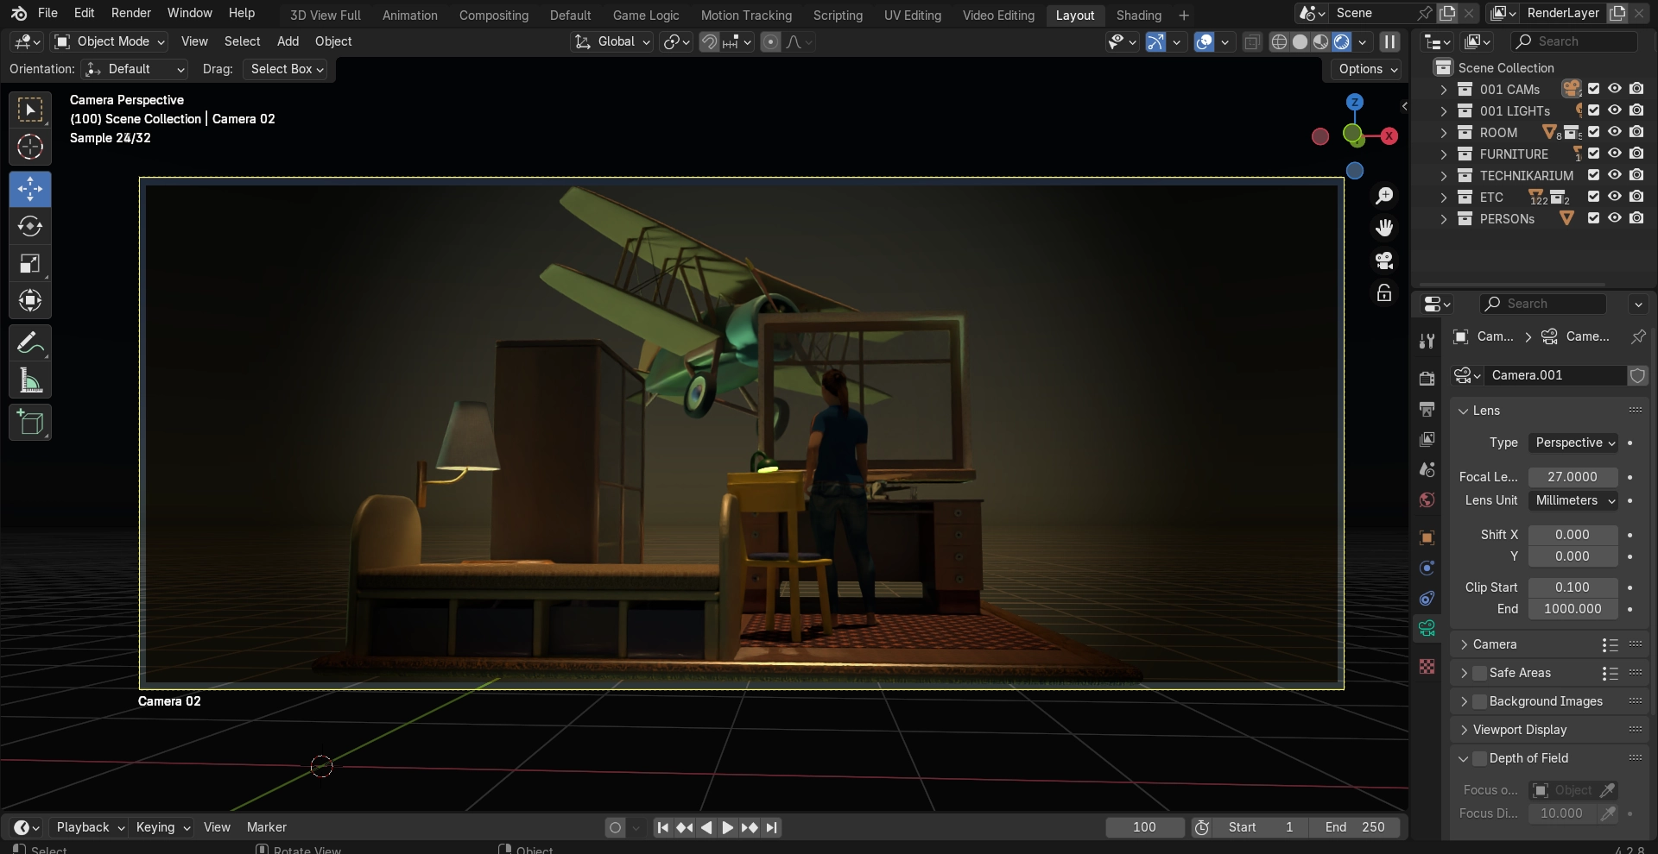Viewport: 1658px width, 854px height.
Task: Activate the Measure tool
Action: tap(30, 380)
